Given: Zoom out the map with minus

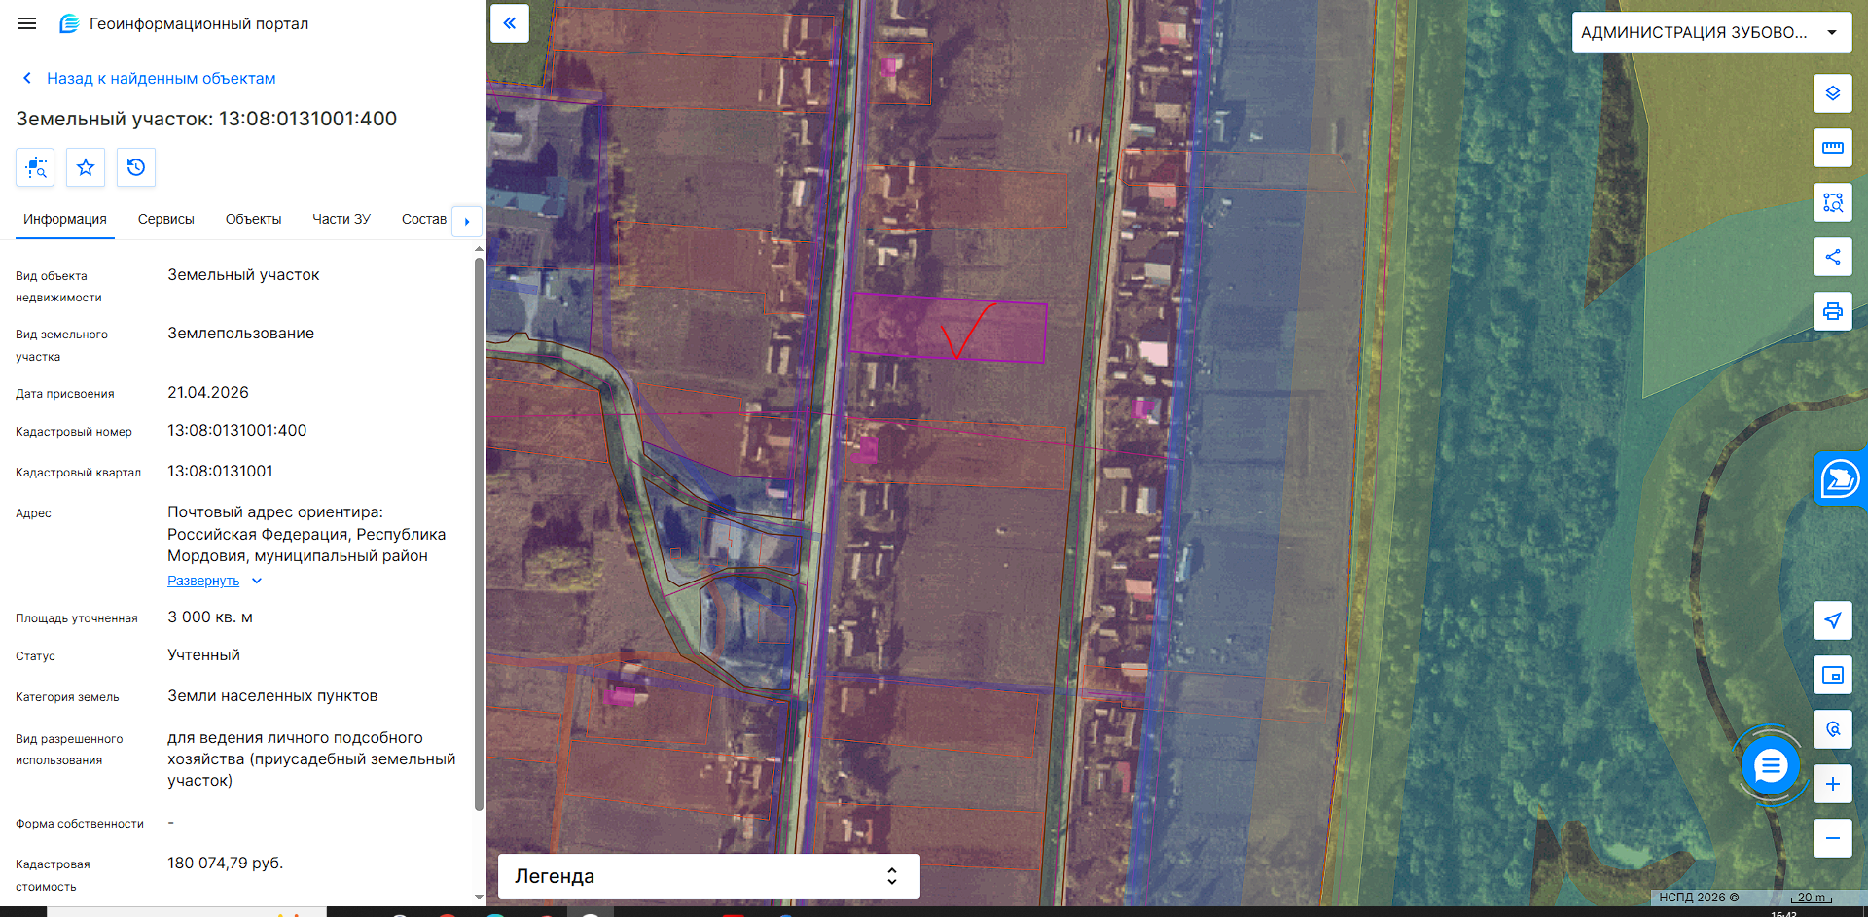Looking at the screenshot, I should point(1833,838).
